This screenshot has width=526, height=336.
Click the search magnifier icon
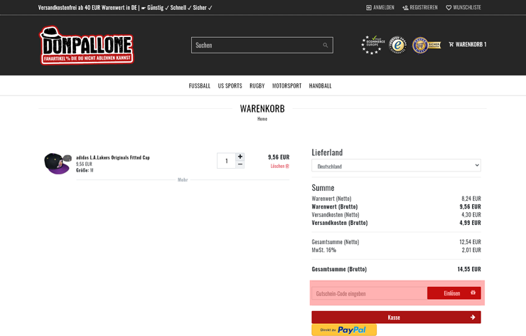(x=325, y=46)
